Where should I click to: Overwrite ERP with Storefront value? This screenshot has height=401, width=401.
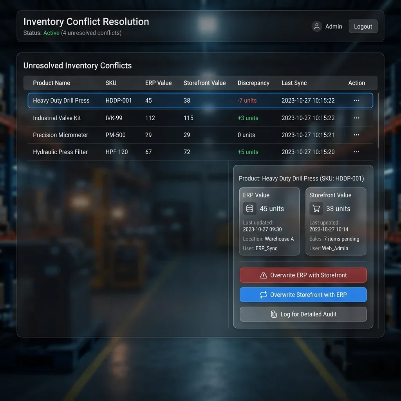[303, 275]
